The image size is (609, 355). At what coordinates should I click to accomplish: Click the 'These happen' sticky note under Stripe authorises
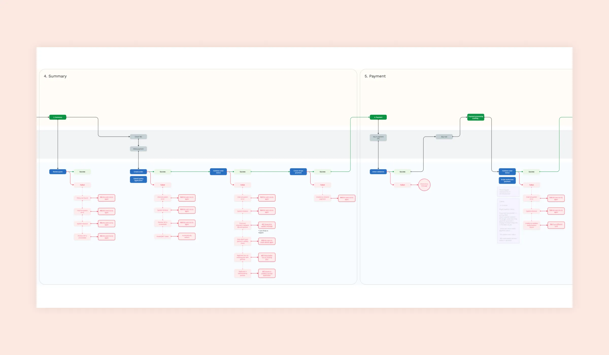click(x=508, y=192)
